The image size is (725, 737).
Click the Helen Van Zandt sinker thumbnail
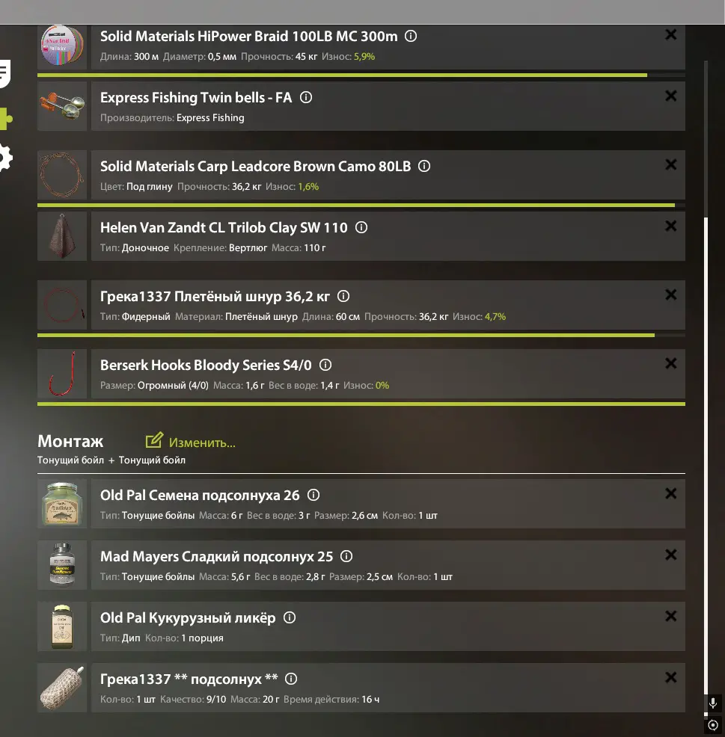pyautogui.click(x=62, y=236)
